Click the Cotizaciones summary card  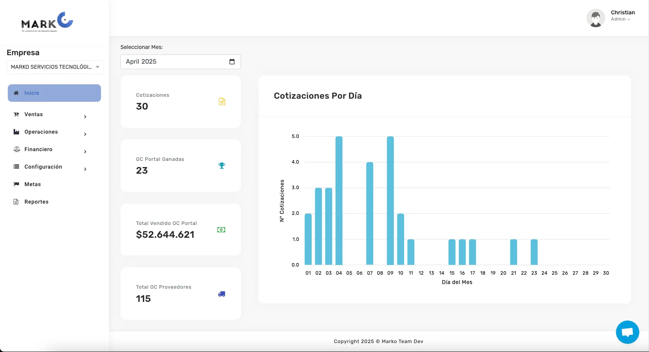[180, 101]
